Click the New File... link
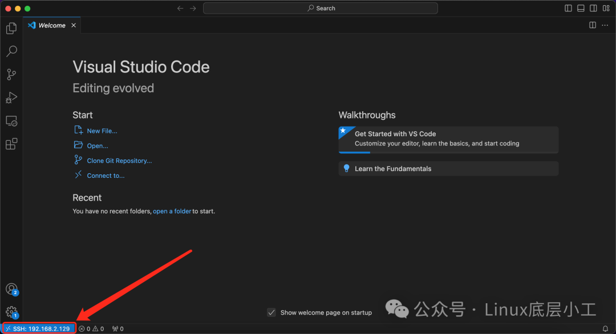 102,131
